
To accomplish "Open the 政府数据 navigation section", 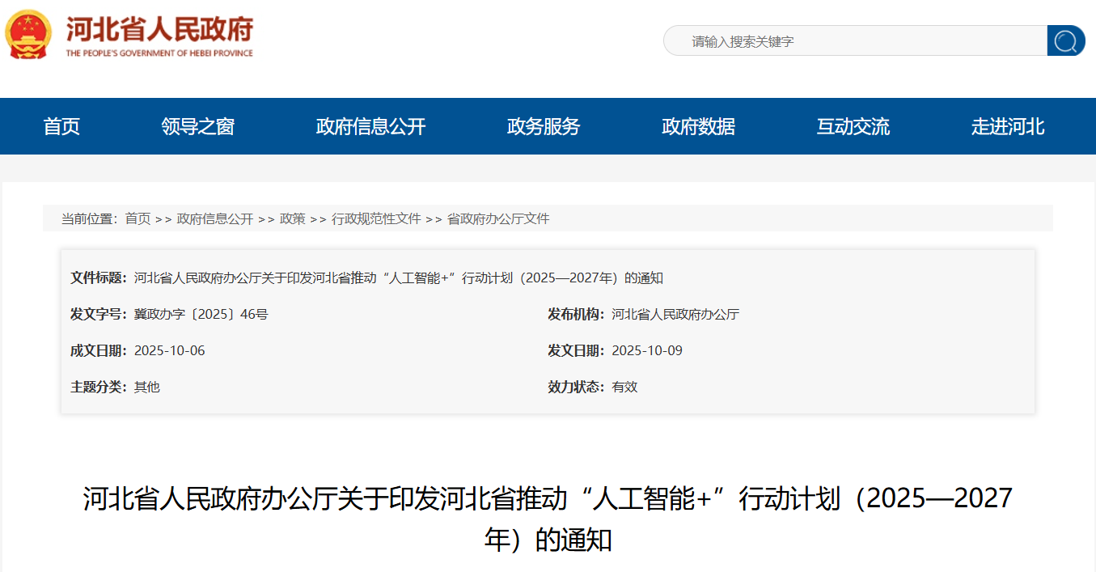I will pyautogui.click(x=697, y=126).
